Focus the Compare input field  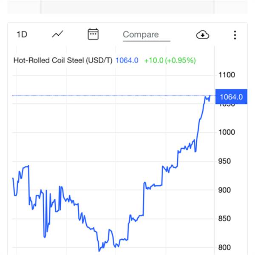[x=147, y=34]
